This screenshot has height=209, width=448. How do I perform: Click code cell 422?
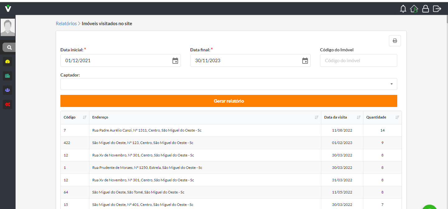point(67,143)
